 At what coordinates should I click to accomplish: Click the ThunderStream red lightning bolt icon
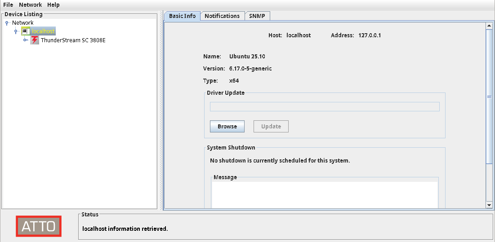point(35,40)
